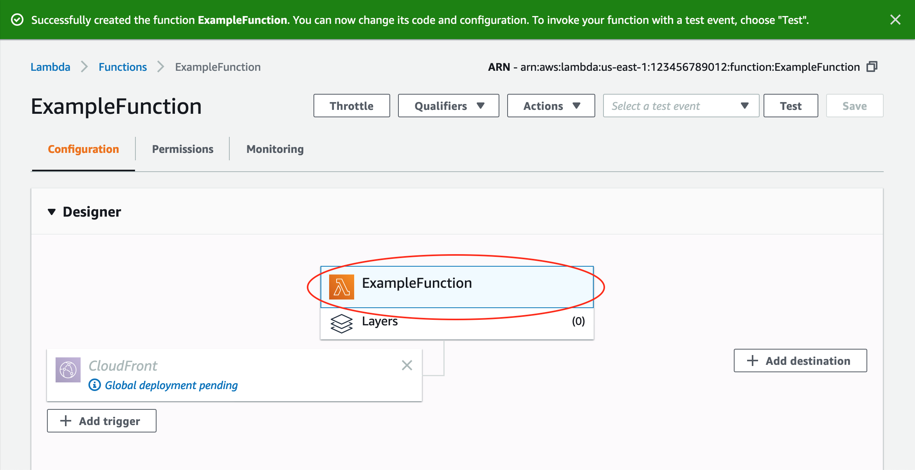The width and height of the screenshot is (915, 470).
Task: Dismiss the green success banner
Action: (895, 20)
